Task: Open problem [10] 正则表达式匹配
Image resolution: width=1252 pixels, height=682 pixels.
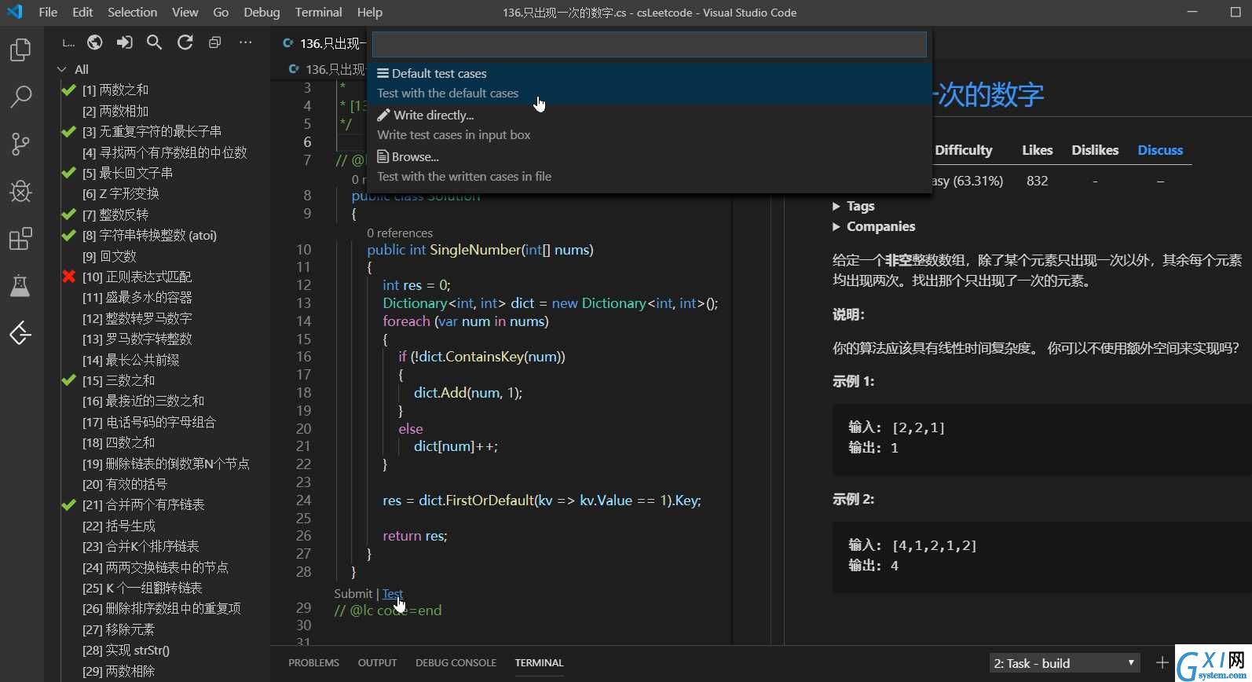Action: 137,277
